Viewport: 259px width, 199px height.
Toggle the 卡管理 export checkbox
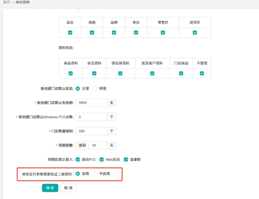point(202,73)
